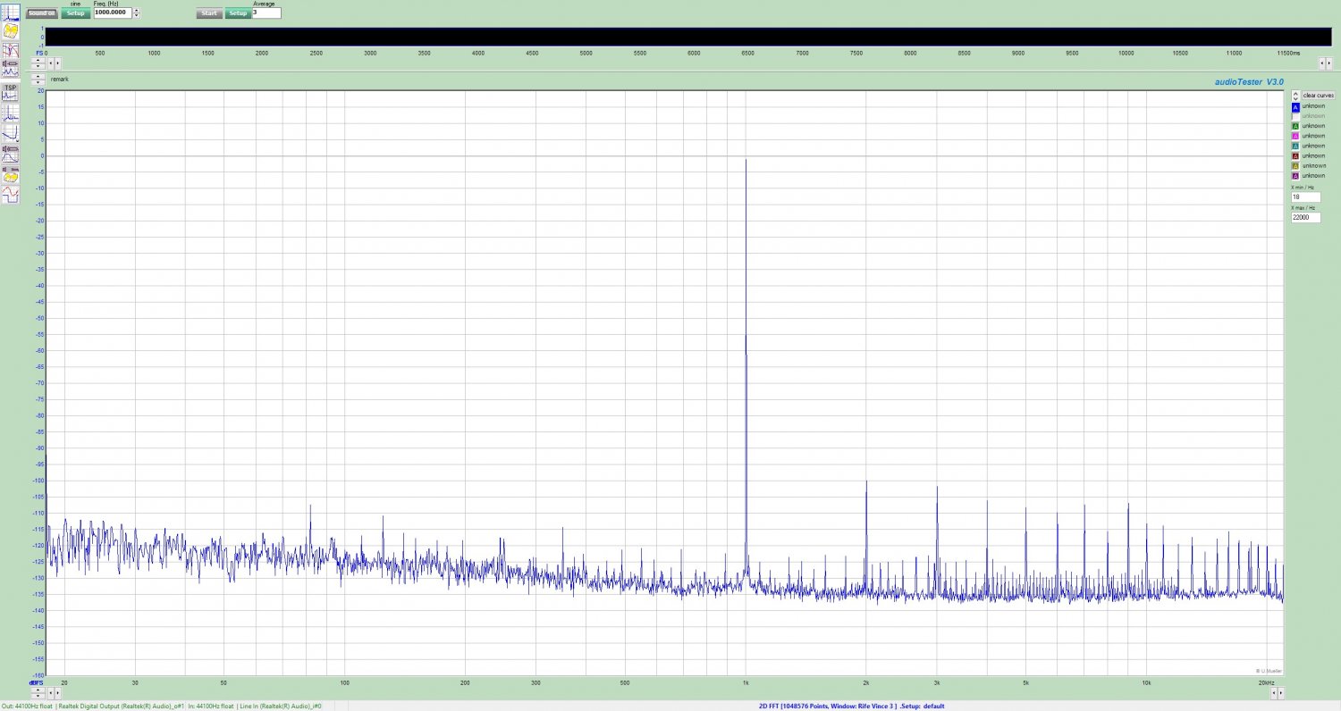Image resolution: width=1341 pixels, height=711 pixels.
Task: Open Setup next to the Start button
Action: point(238,13)
